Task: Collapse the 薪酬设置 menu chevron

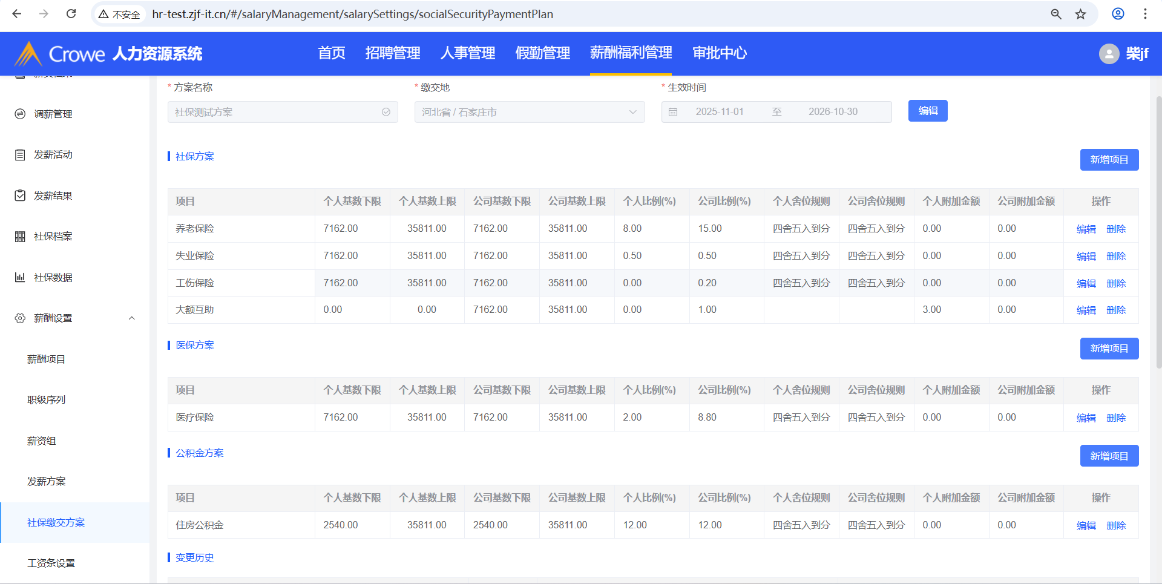Action: point(131,318)
